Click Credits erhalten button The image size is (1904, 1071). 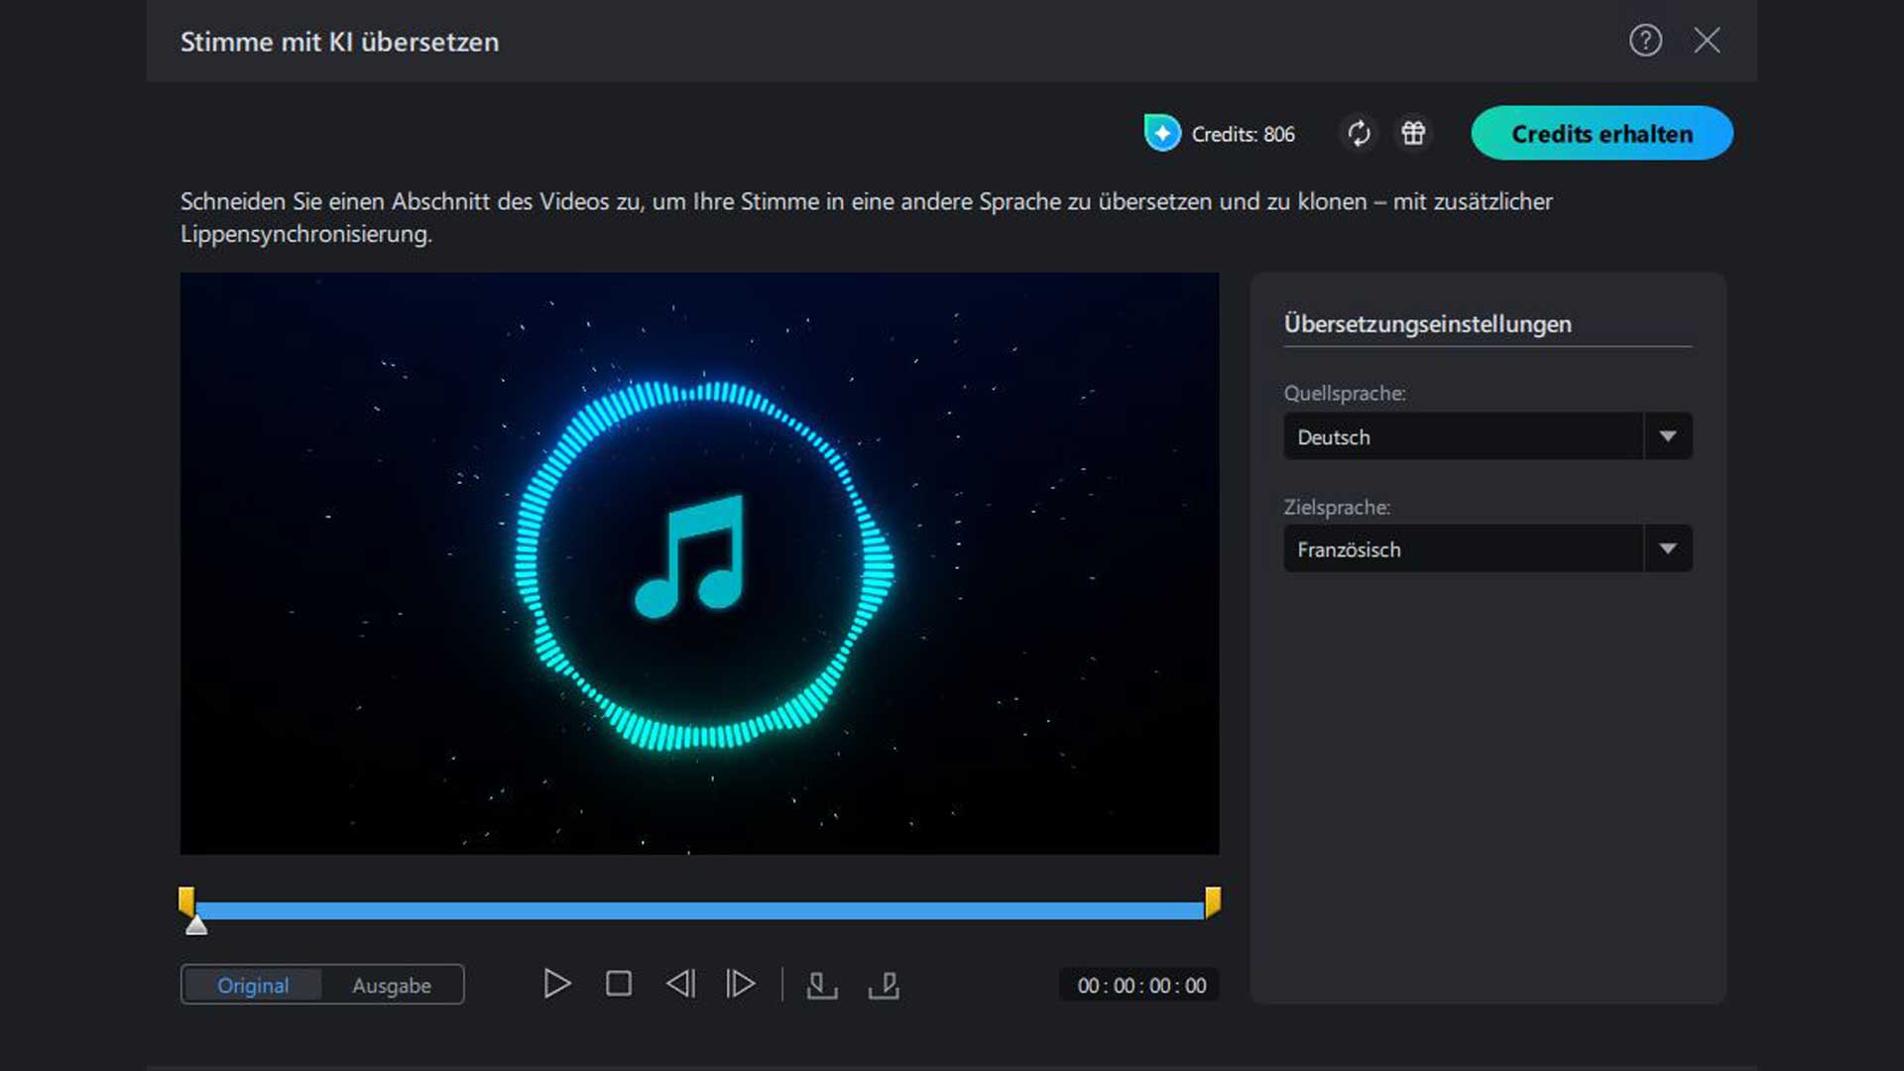[1602, 133]
